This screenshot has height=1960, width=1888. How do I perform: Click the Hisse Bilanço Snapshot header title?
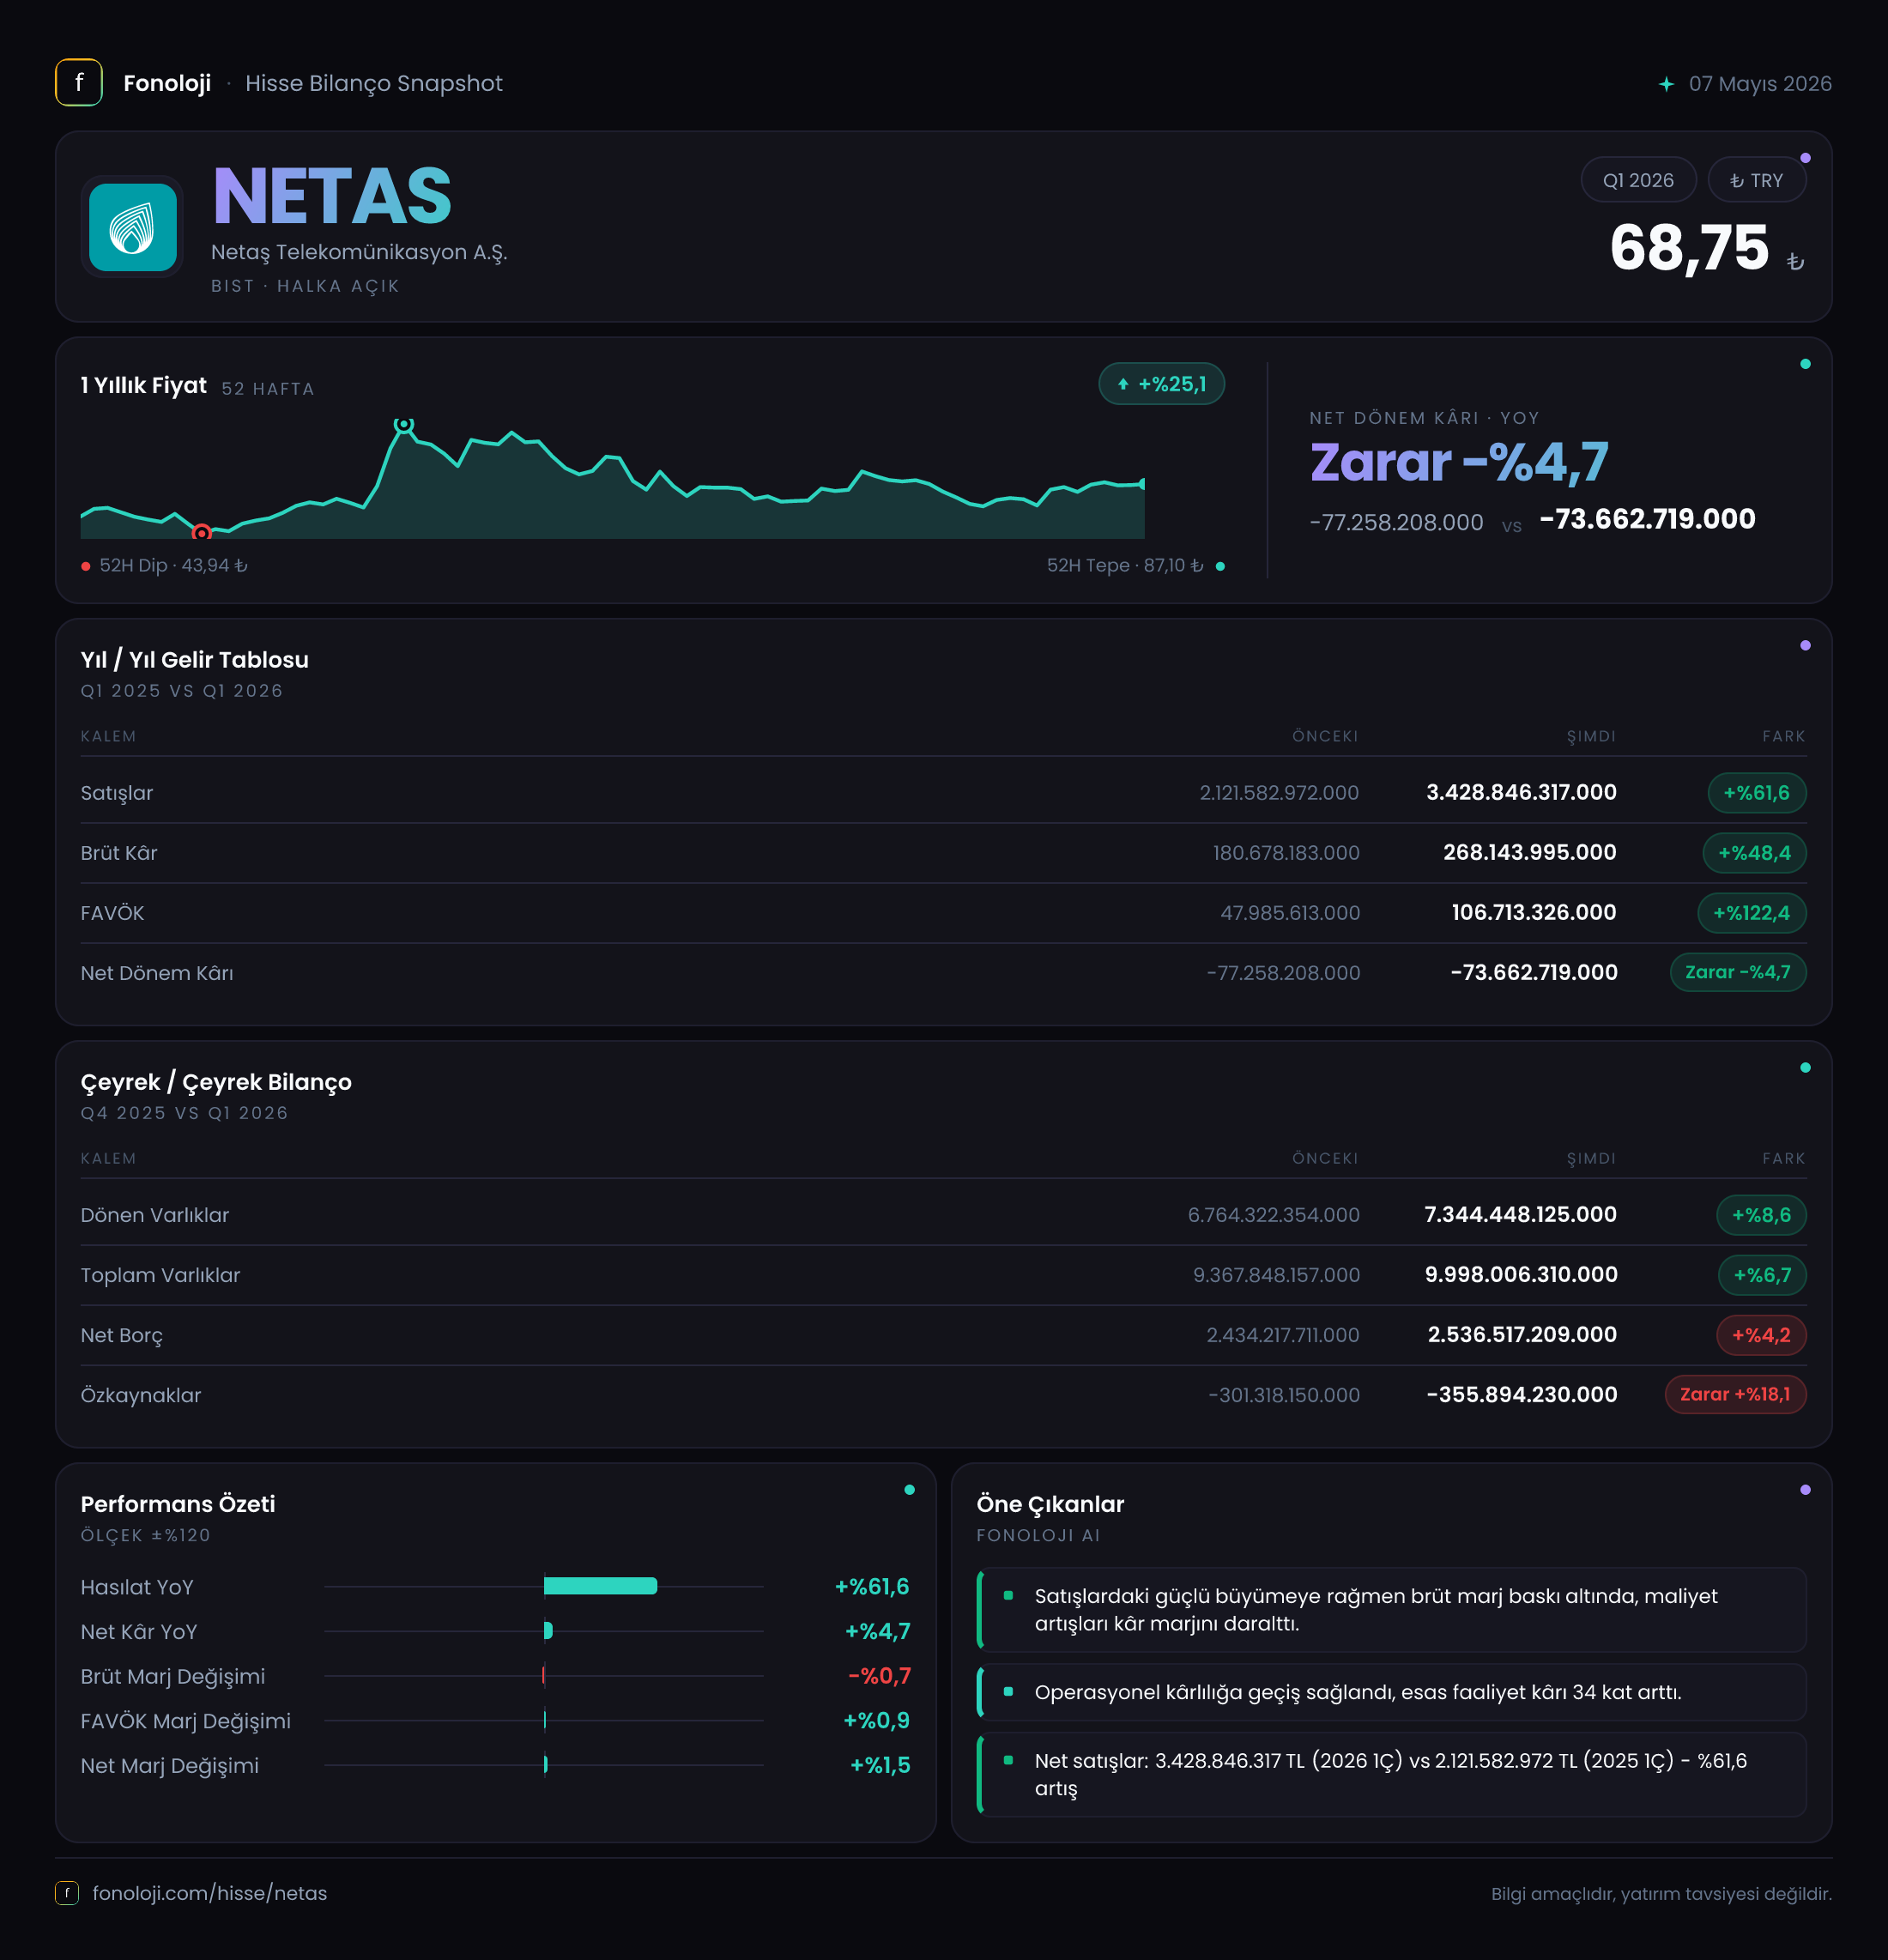(374, 83)
